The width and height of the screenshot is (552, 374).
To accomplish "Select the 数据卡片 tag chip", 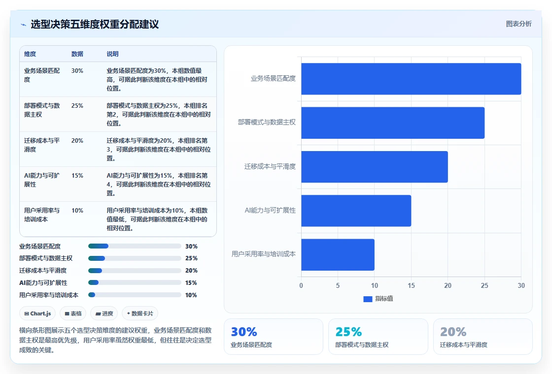I will pyautogui.click(x=140, y=313).
